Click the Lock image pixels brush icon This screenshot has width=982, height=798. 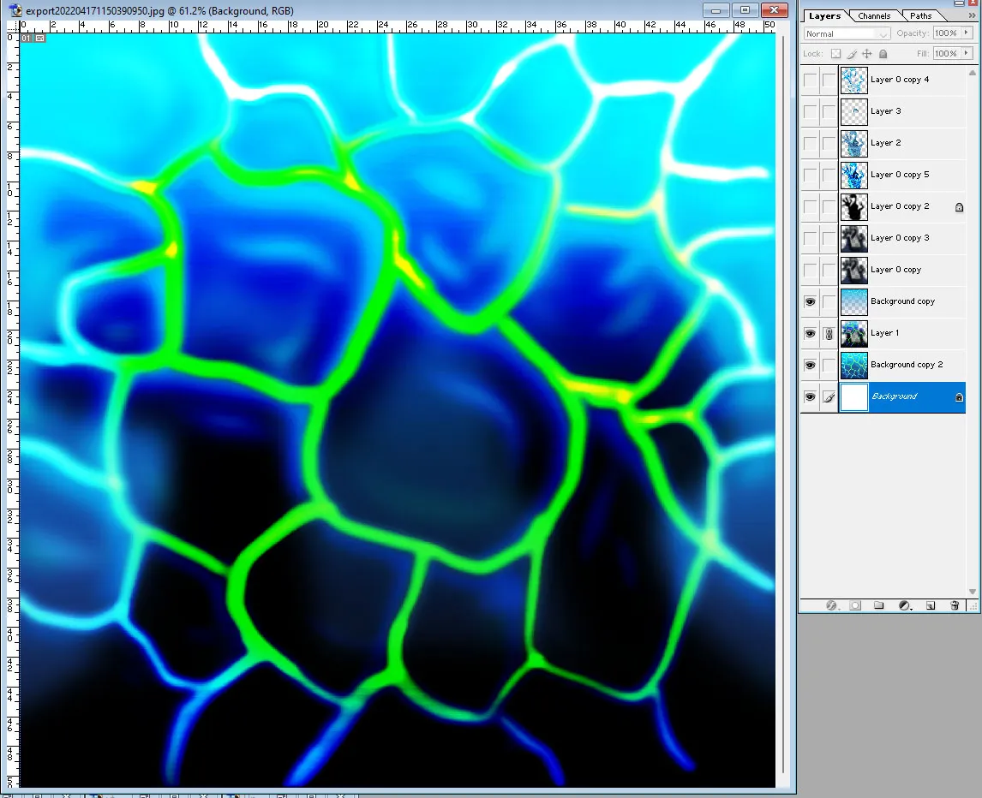point(852,54)
